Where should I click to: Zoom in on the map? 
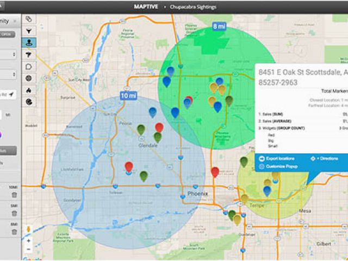click(29, 241)
